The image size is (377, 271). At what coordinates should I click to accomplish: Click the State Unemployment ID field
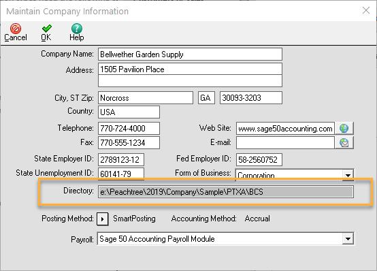click(121, 174)
